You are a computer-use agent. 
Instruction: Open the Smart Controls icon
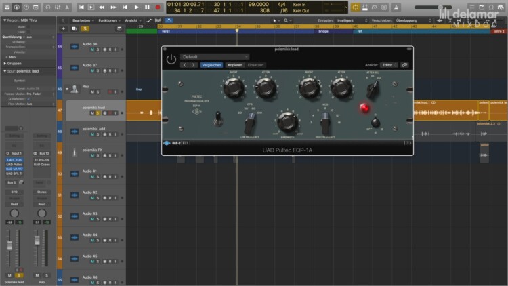(48, 7)
